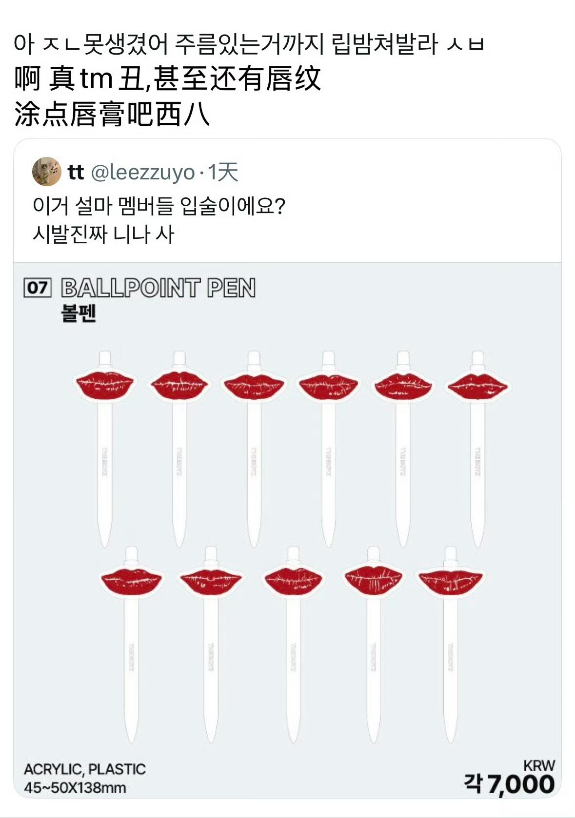Image resolution: width=575 pixels, height=818 pixels.
Task: Click the 45~50X138mm size text
Action: click(75, 788)
